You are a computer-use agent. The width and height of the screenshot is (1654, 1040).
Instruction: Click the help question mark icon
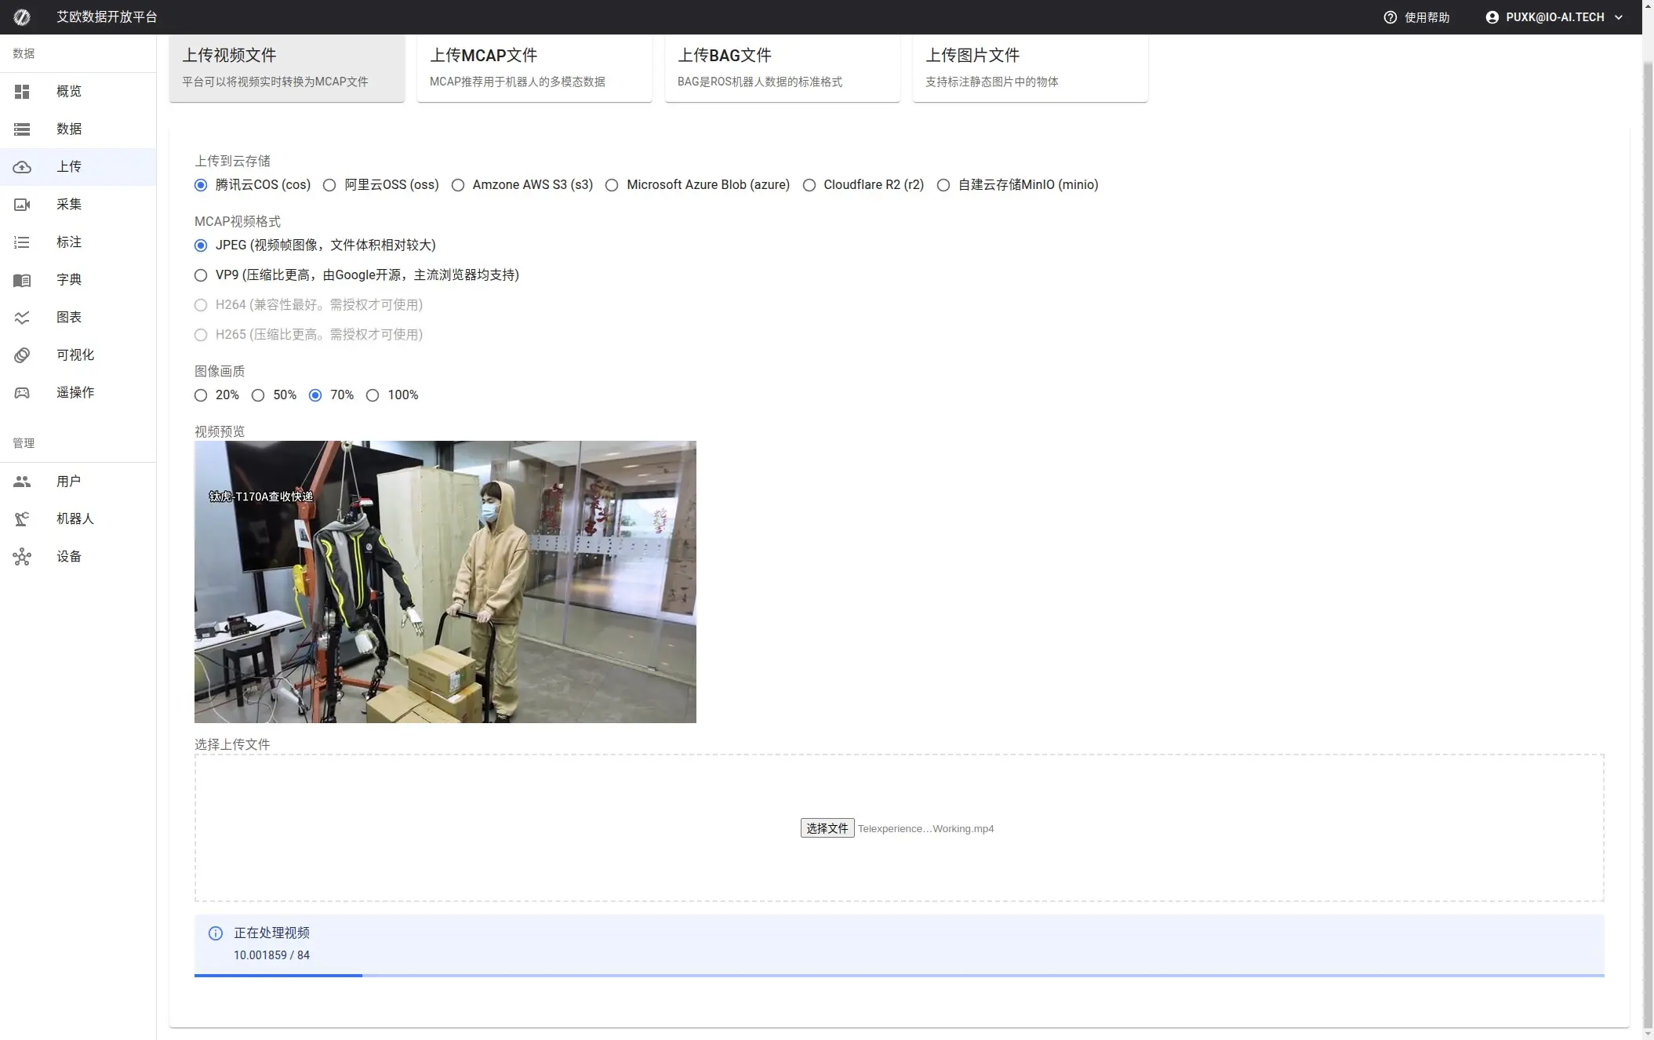tap(1390, 17)
